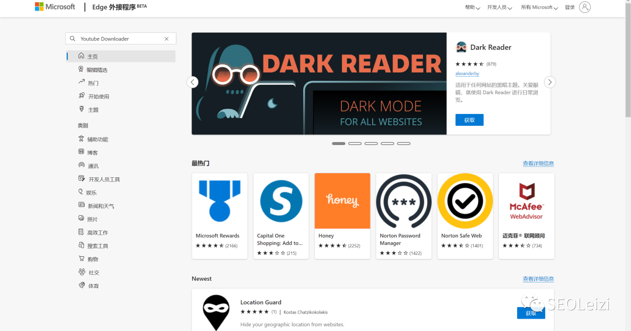Click the Location Guard mask icon
Image resolution: width=631 pixels, height=331 pixels.
(216, 312)
